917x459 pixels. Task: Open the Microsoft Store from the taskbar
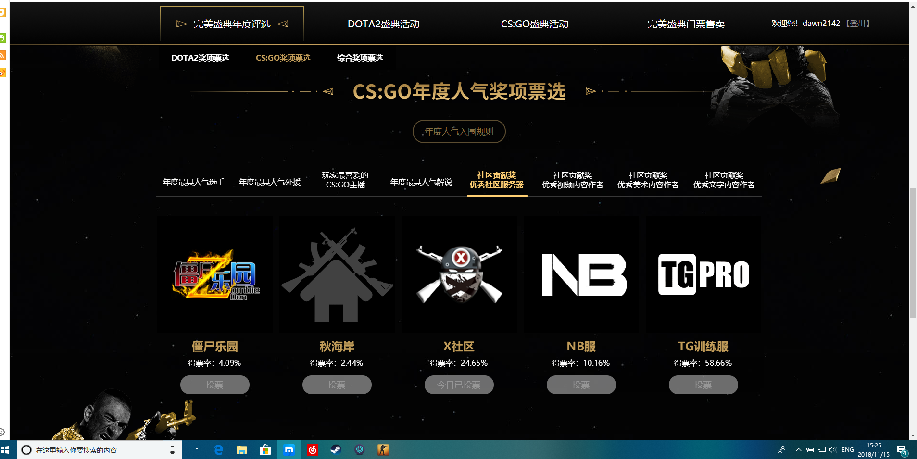pos(265,450)
